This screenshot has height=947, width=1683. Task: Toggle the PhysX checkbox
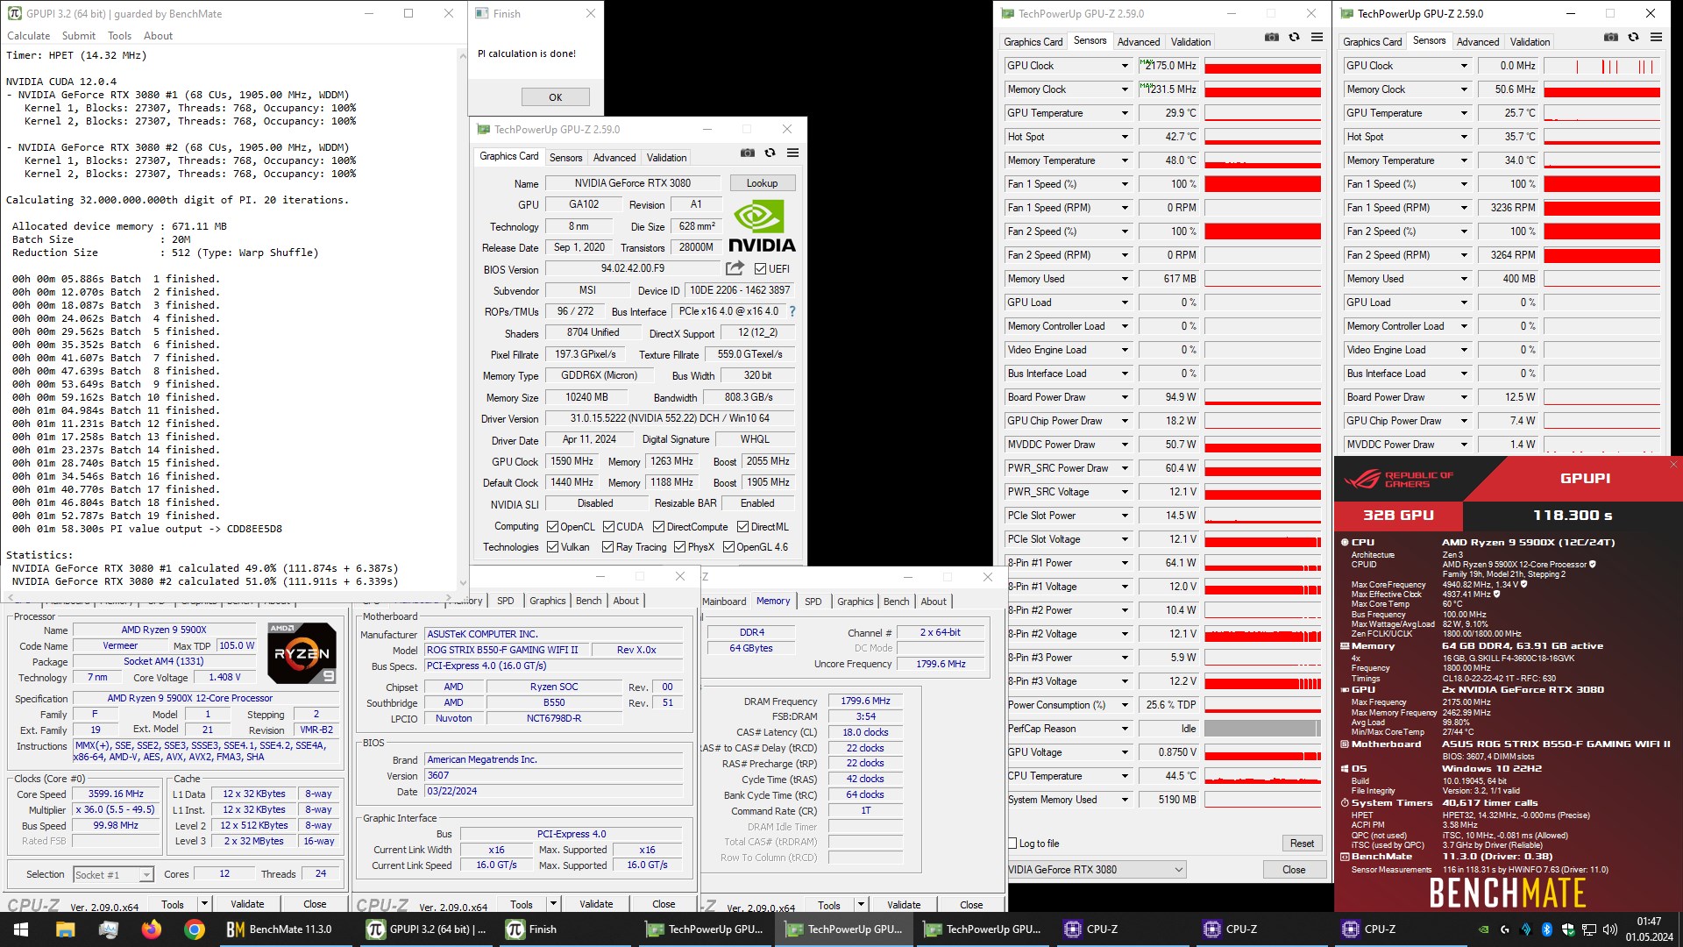point(679,547)
